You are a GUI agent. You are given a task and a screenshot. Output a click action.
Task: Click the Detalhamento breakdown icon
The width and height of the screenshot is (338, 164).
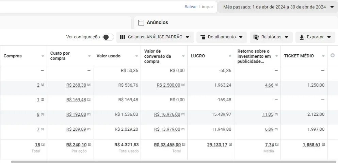click(x=203, y=37)
